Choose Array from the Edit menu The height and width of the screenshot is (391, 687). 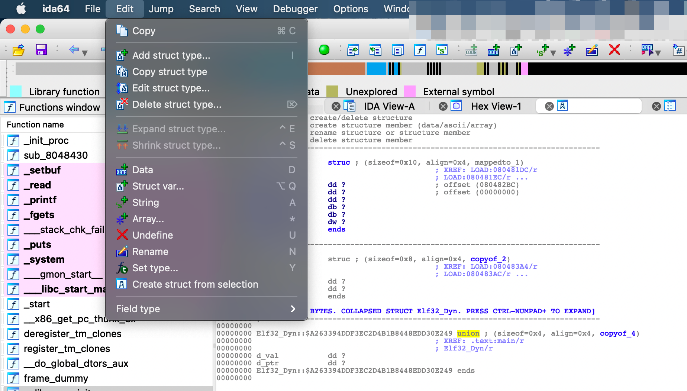[x=206, y=219]
